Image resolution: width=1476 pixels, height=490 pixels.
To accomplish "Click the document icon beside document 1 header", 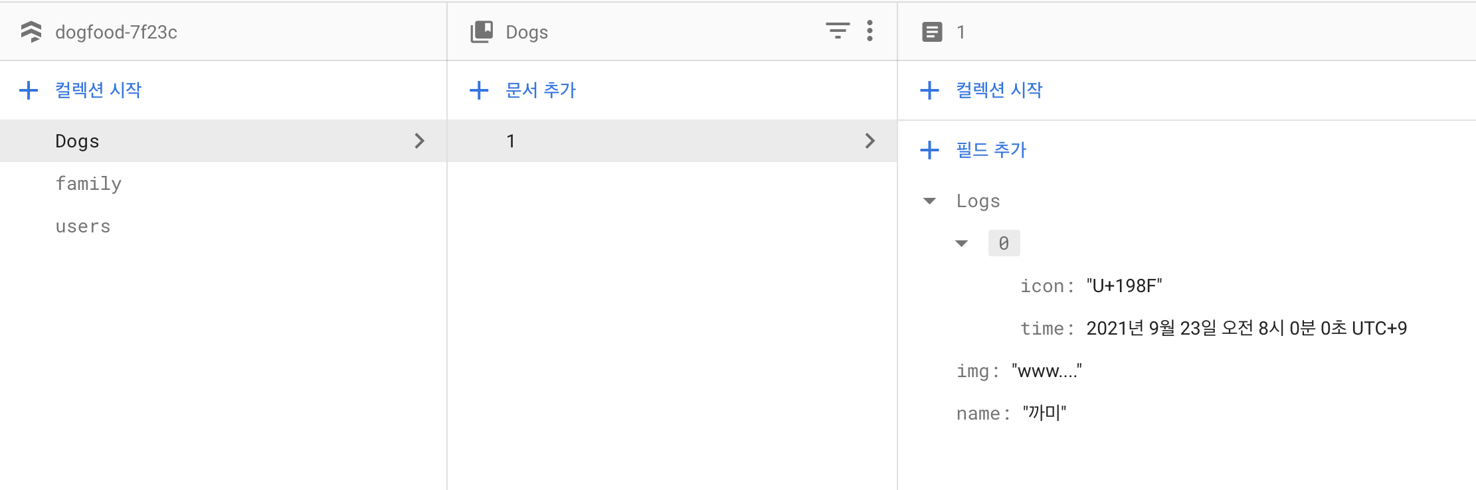I will 931,31.
